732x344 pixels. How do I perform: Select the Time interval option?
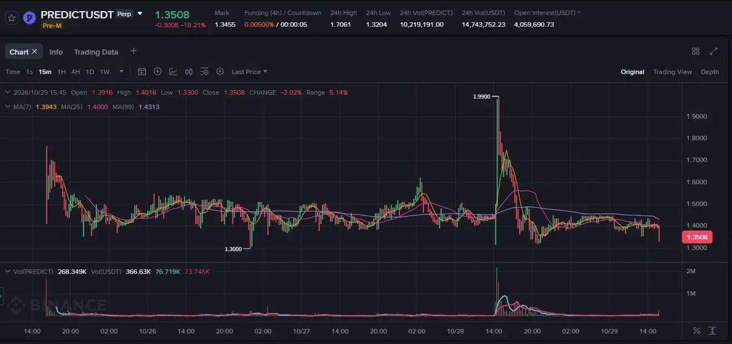[13, 72]
